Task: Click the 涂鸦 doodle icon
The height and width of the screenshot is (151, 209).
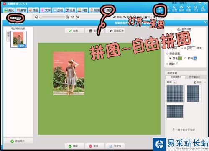Action: (x=203, y=9)
